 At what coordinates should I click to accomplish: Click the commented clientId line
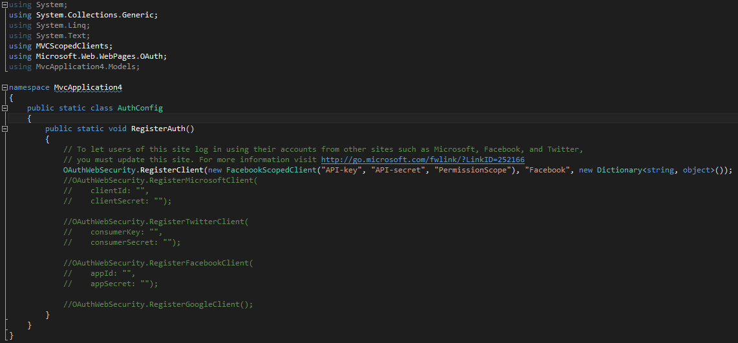pyautogui.click(x=106, y=191)
